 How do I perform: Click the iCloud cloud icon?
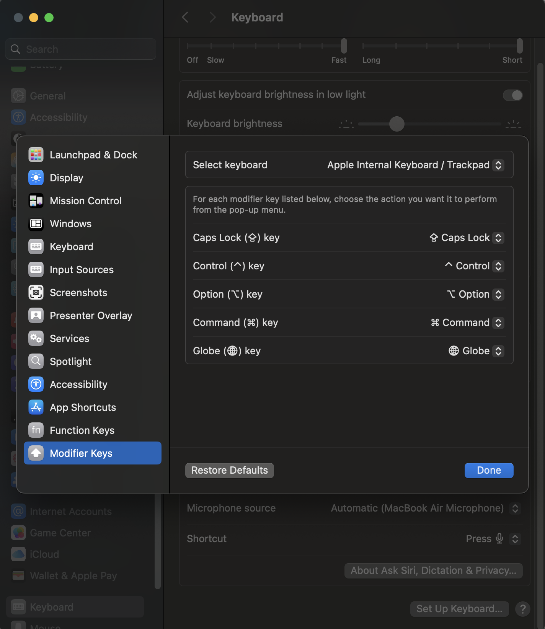pos(18,554)
